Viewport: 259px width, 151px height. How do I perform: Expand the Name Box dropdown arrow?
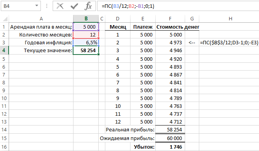pyautogui.click(x=37, y=6)
